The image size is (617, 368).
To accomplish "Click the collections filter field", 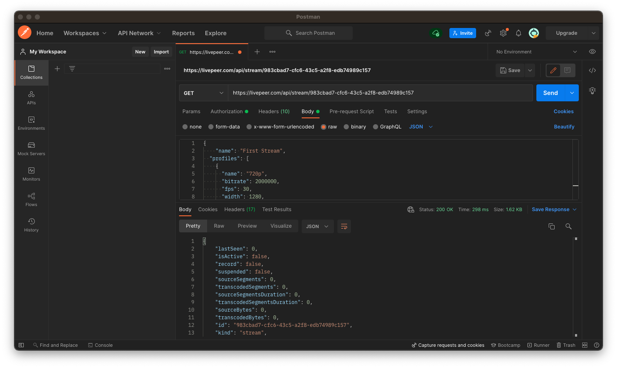I will (112, 69).
